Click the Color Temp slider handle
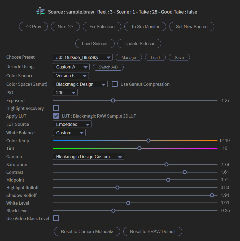 coord(148,140)
